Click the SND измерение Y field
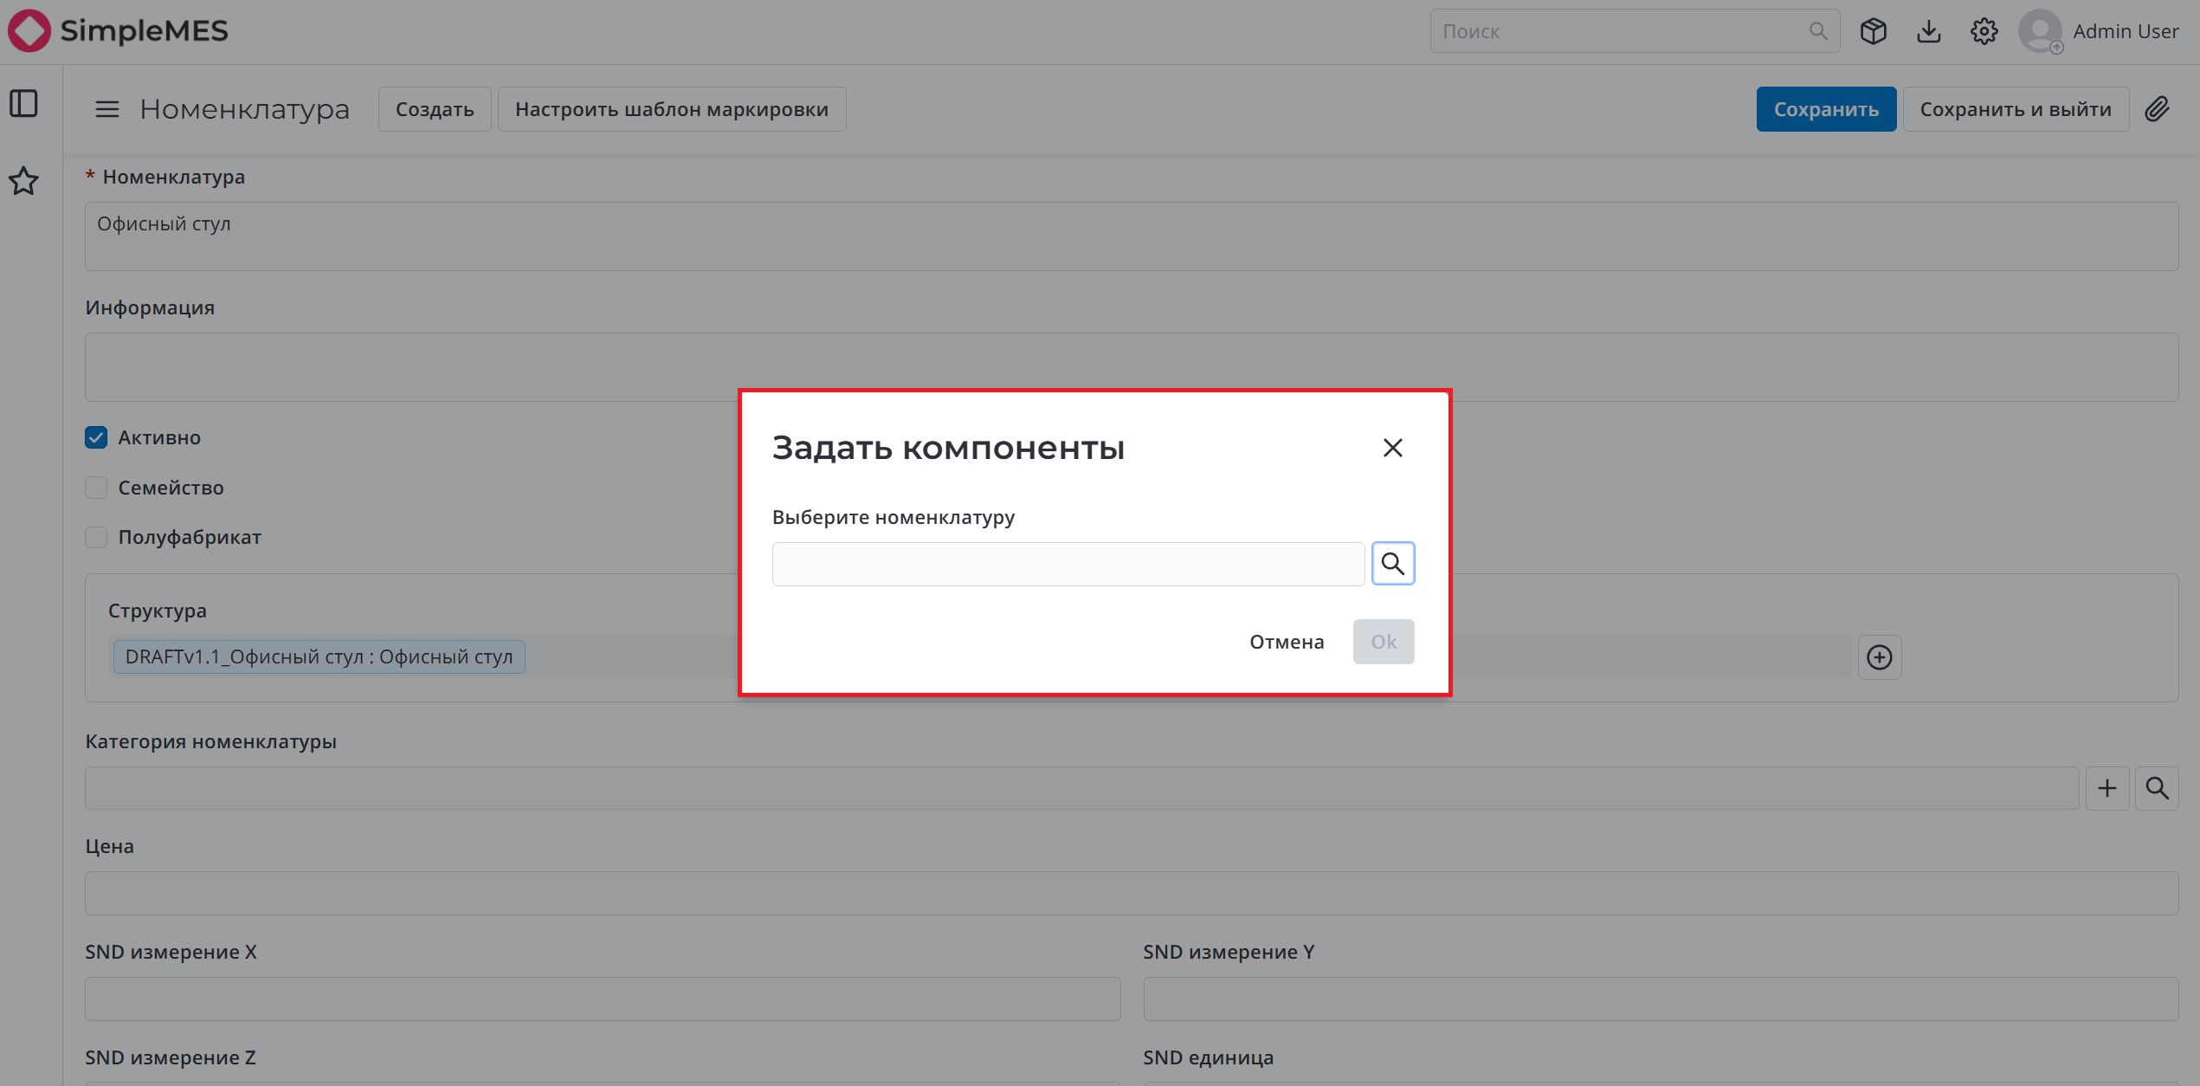The height and width of the screenshot is (1086, 2200). 1661,999
